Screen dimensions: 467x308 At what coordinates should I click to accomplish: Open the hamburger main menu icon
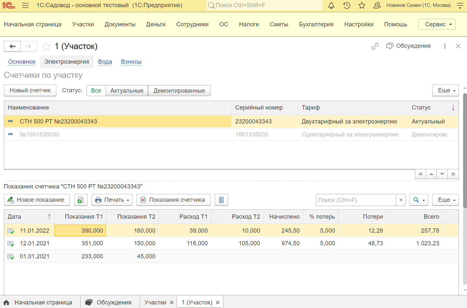tap(25, 6)
